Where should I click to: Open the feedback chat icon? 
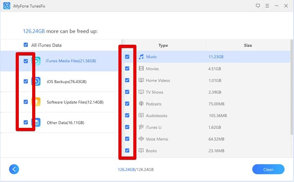(x=258, y=6)
